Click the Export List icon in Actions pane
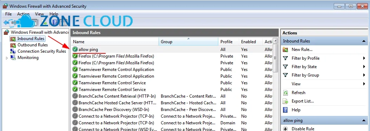Viewport: 370px width, 131px height. point(285,101)
